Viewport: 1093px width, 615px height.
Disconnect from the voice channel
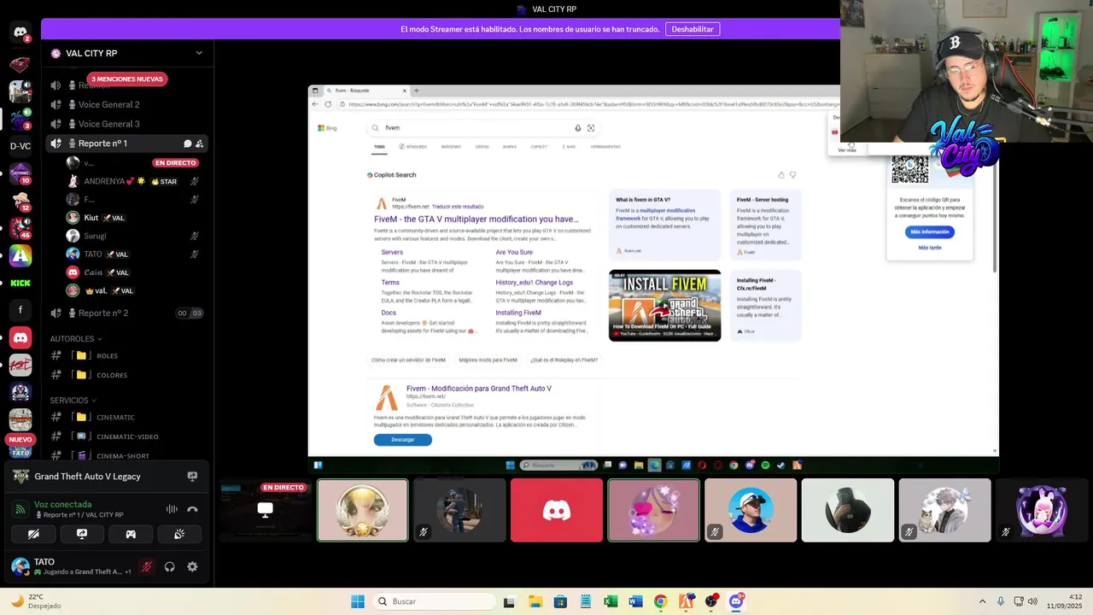pos(192,509)
